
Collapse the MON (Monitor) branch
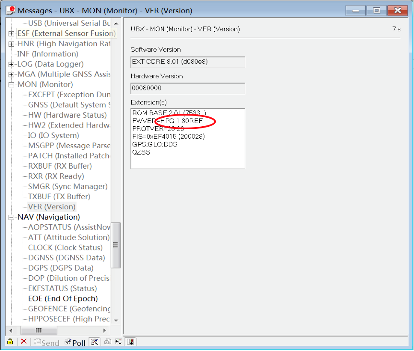point(11,84)
